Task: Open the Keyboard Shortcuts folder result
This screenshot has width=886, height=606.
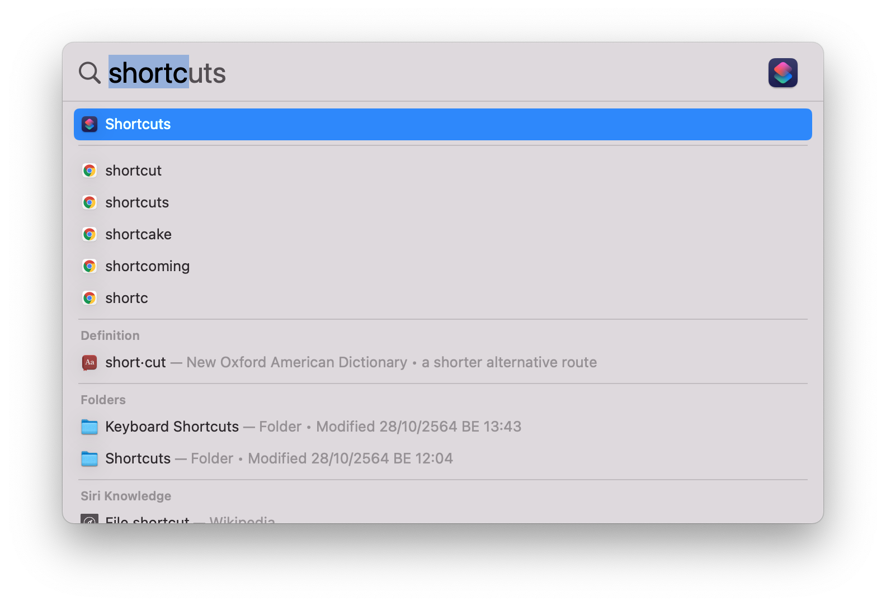Action: 172,427
